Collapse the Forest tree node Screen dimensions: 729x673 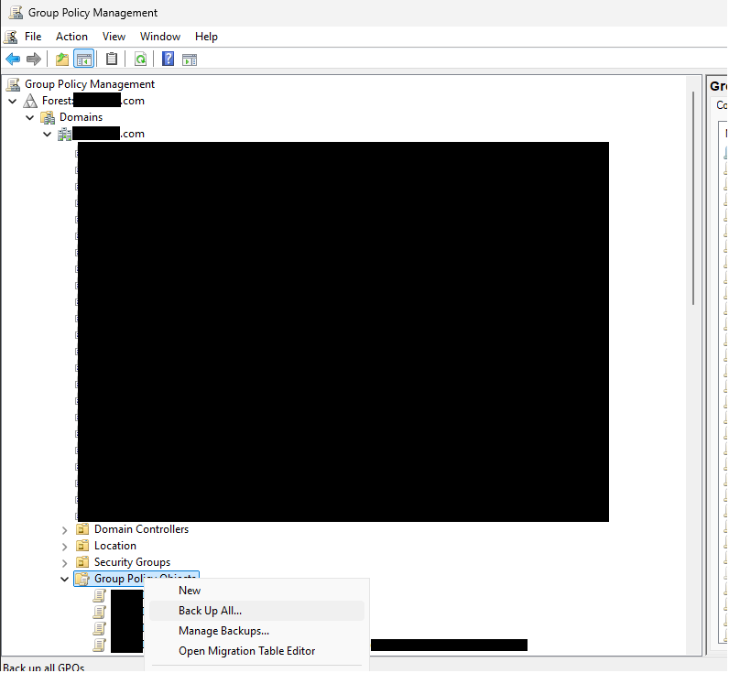click(13, 102)
